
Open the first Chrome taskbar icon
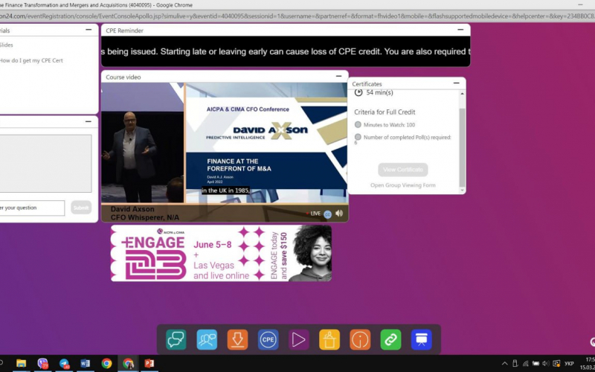point(106,363)
